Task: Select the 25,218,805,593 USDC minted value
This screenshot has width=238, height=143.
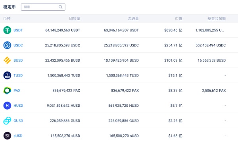Action: click(x=63, y=45)
